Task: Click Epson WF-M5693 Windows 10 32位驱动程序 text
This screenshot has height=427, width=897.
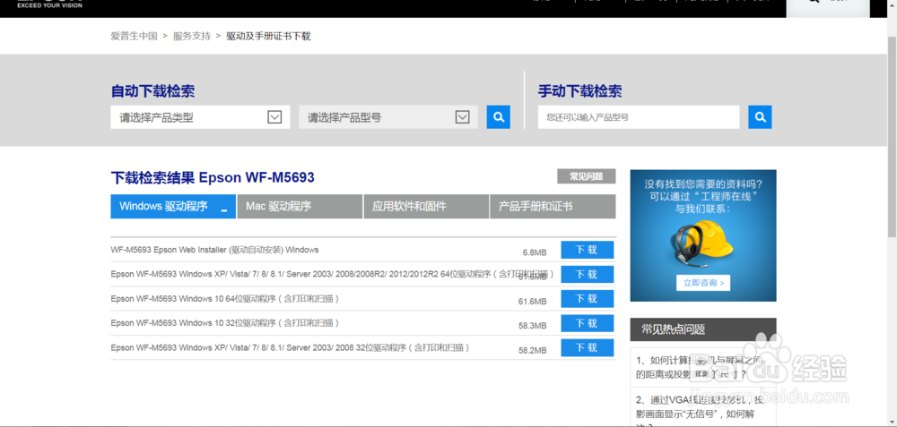Action: click(225, 323)
